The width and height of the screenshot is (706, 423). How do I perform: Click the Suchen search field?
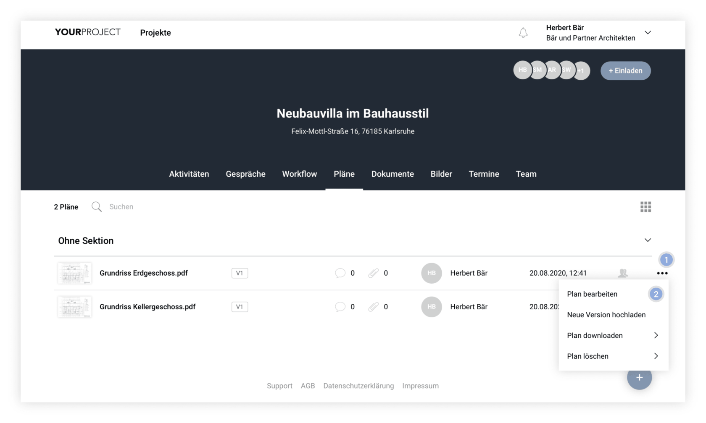pos(121,206)
